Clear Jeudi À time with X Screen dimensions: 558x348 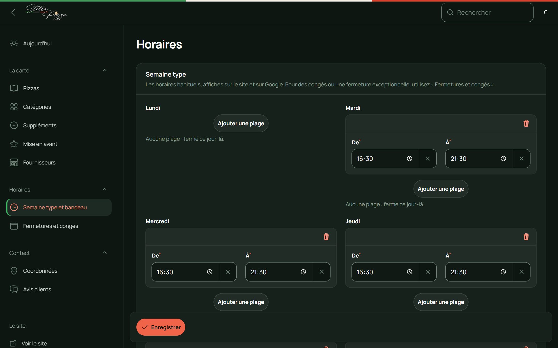[521, 272]
